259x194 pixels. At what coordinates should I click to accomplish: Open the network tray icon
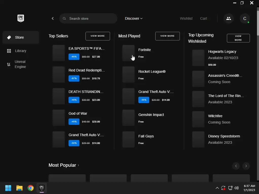230,188
